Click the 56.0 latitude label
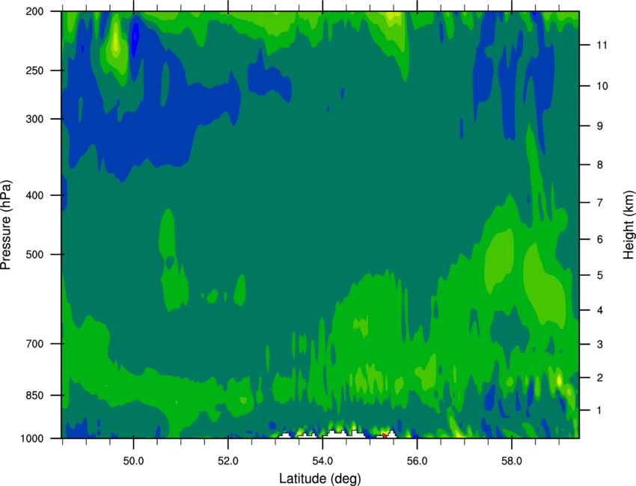The image size is (636, 486). pyautogui.click(x=417, y=461)
